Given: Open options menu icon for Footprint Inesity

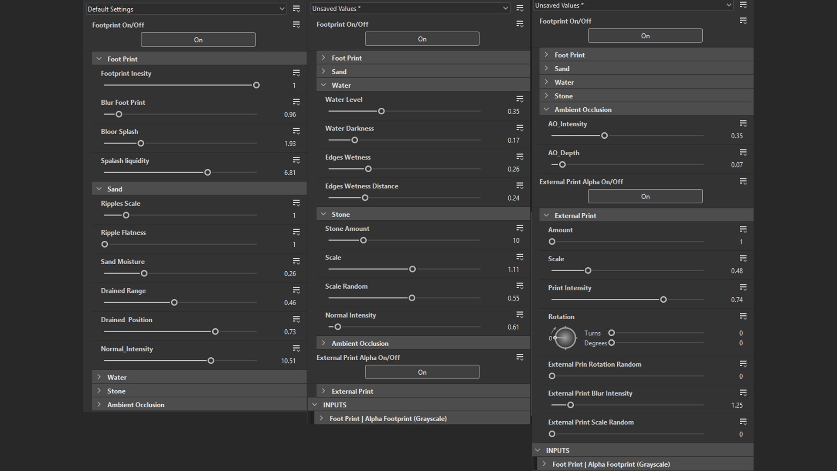Looking at the screenshot, I should click(x=296, y=73).
